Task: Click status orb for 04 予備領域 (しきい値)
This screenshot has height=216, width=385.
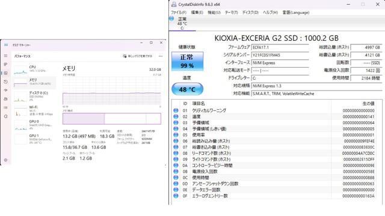Action: pyautogui.click(x=176, y=129)
